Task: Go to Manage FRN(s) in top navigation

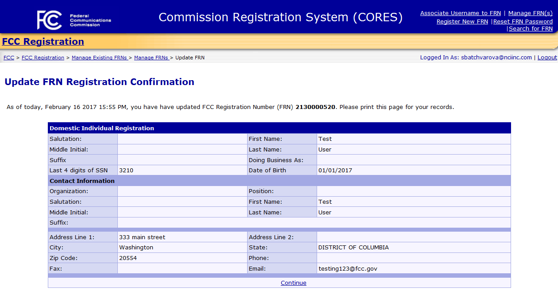Action: (x=530, y=13)
